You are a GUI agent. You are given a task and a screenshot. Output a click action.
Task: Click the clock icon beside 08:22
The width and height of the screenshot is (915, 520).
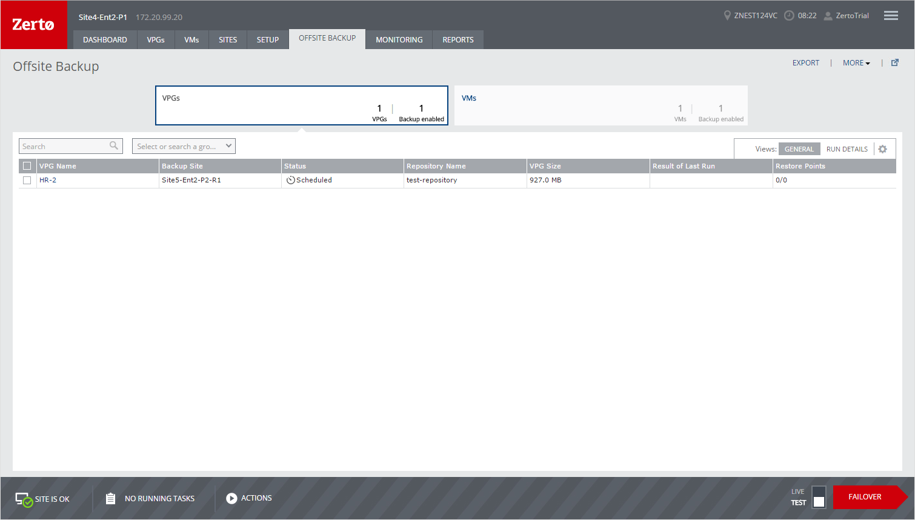(789, 16)
